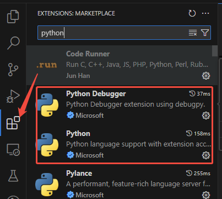Open Python extension manage gear menu
Screen dimensions: 222x199
[x=206, y=155]
